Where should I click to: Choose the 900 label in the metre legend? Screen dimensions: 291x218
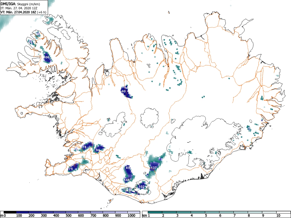[118, 216]
